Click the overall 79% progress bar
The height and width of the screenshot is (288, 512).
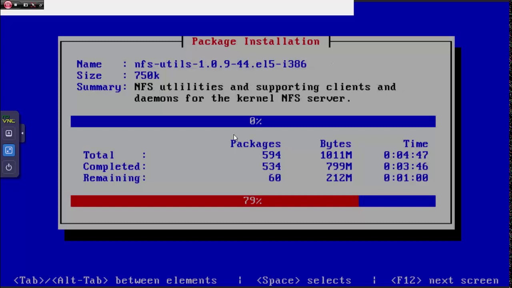click(253, 201)
